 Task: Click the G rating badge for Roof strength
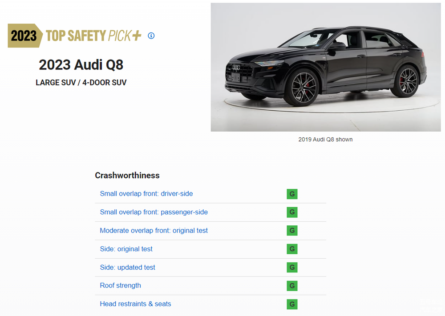[x=292, y=286]
